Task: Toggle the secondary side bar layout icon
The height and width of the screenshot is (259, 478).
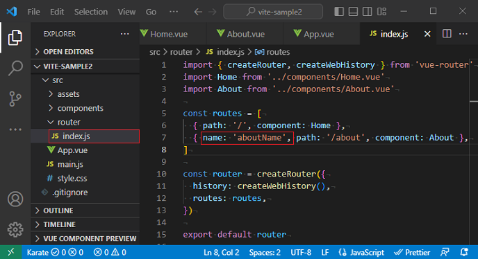Action: pyautogui.click(x=367, y=12)
